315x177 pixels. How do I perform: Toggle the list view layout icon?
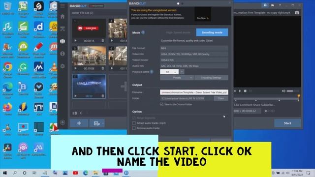(x=74, y=113)
